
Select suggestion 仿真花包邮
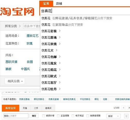pyautogui.click(x=49, y=57)
